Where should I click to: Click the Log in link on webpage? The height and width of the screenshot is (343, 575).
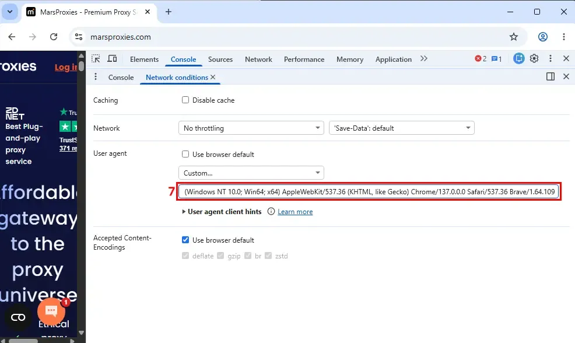click(66, 67)
